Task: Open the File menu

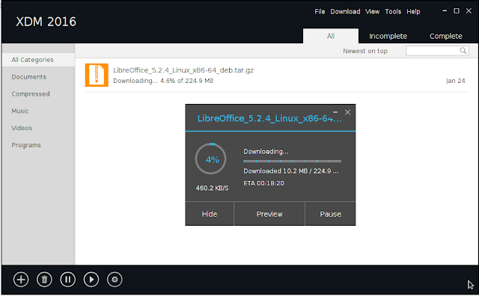Action: [x=320, y=12]
